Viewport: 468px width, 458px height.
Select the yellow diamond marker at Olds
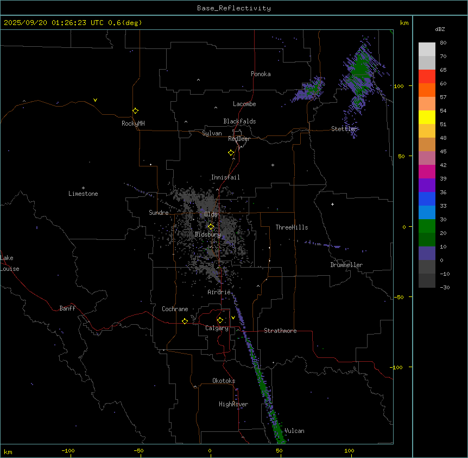point(211,227)
